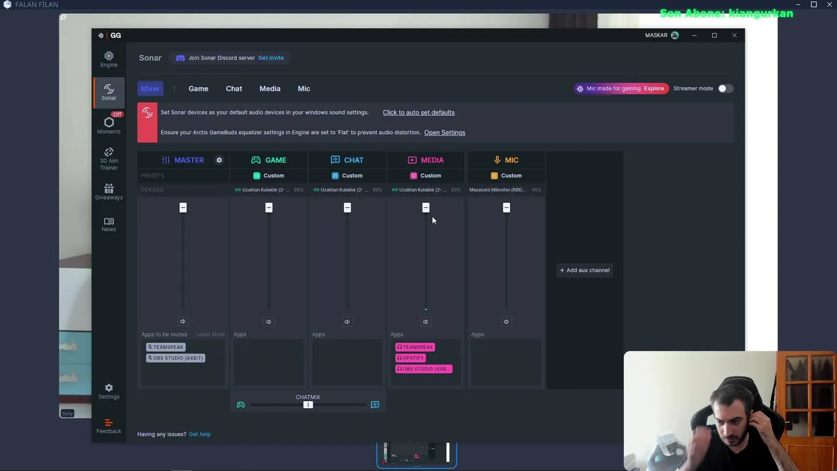Open the MASKAR user profile
The width and height of the screenshot is (837, 471).
pos(662,35)
